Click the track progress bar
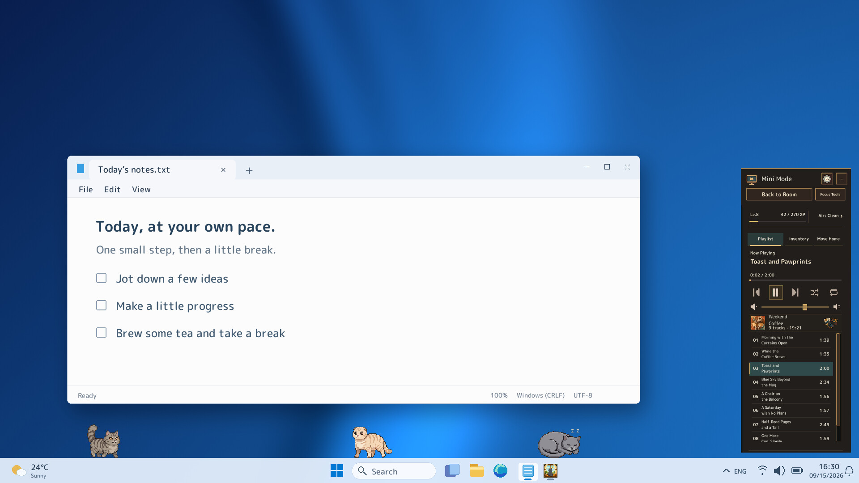The height and width of the screenshot is (483, 859). pyautogui.click(x=795, y=280)
